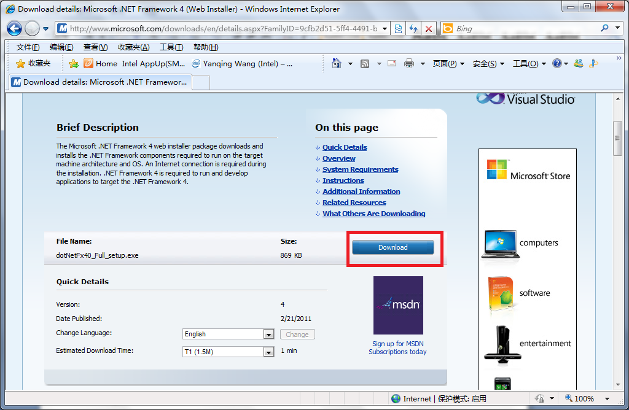This screenshot has height=410, width=629.
Task: Click the blue Download button
Action: (x=393, y=247)
